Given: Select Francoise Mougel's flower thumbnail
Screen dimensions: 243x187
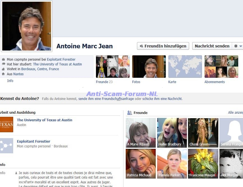Looking at the screenshot, I should (x=203, y=163).
